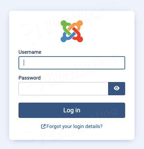Viewport: 144px width, 149px height.
Task: Toggle password visibility with the eye button
Action: (116, 89)
